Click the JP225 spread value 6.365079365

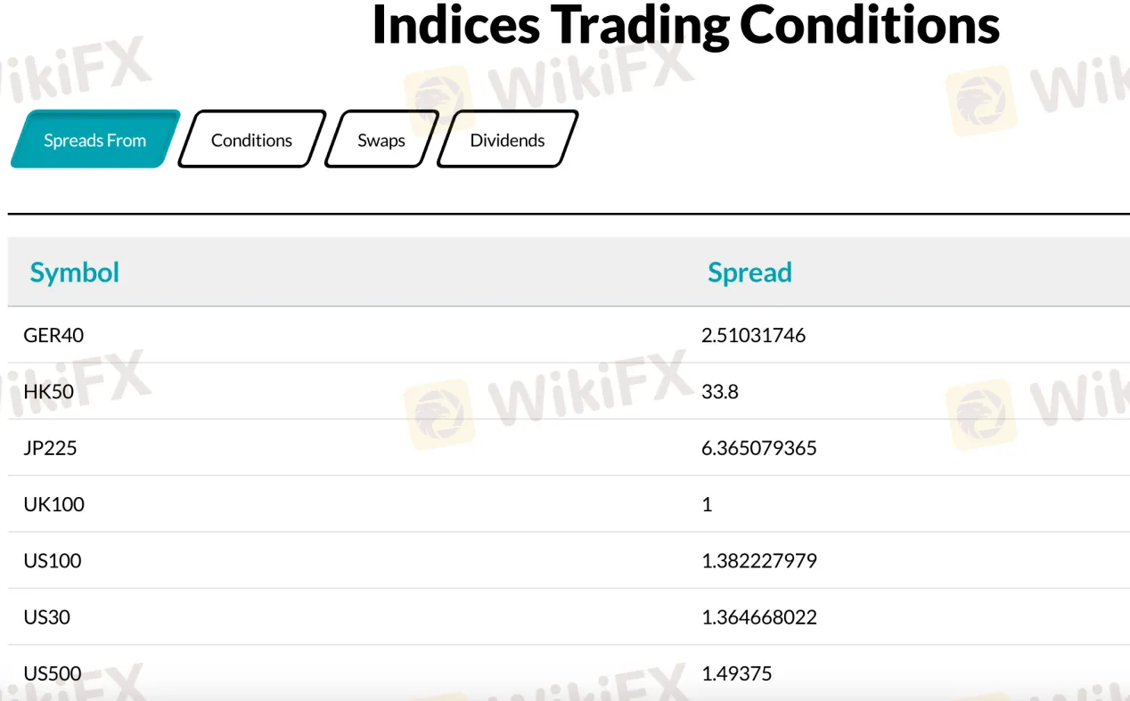[759, 447]
